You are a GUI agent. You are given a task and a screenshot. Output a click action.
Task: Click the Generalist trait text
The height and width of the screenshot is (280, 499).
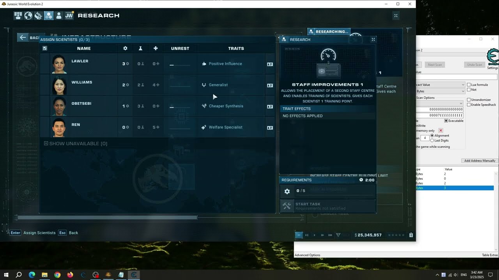[x=218, y=85]
